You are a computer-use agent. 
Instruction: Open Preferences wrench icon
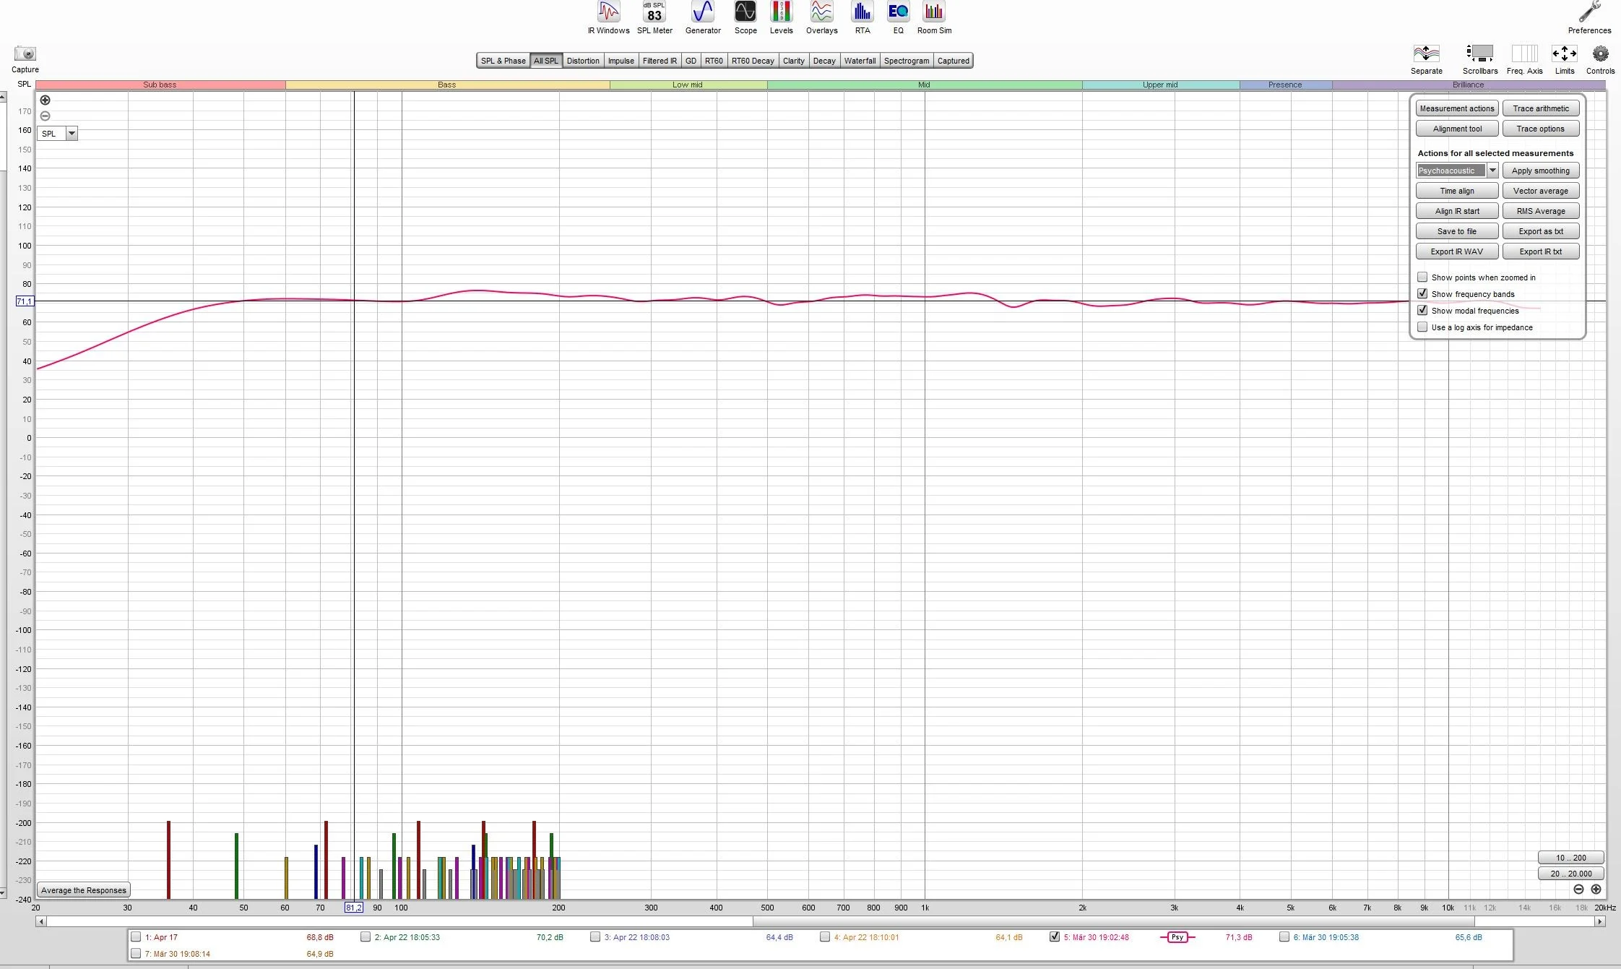pyautogui.click(x=1589, y=17)
